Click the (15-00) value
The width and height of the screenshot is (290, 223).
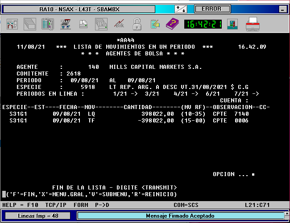pyautogui.click(x=193, y=121)
